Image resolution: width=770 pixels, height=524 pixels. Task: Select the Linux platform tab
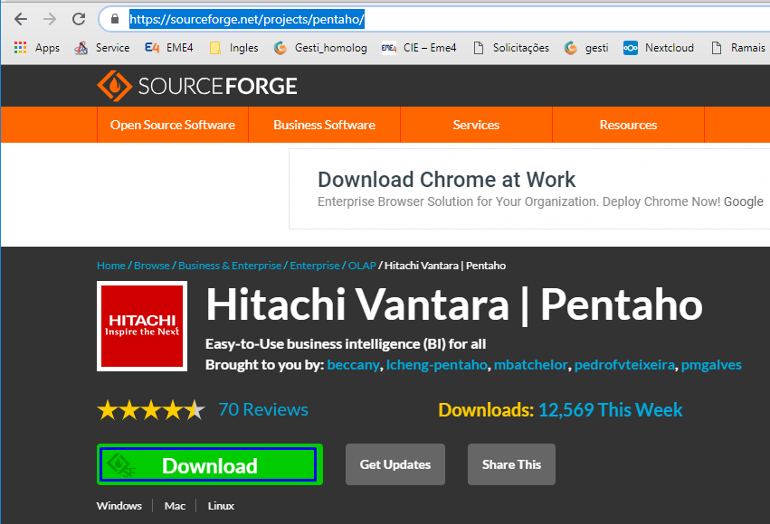pos(221,506)
